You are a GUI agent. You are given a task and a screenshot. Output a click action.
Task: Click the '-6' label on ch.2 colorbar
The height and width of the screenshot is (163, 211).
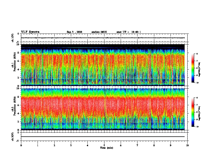(x=197, y=98)
